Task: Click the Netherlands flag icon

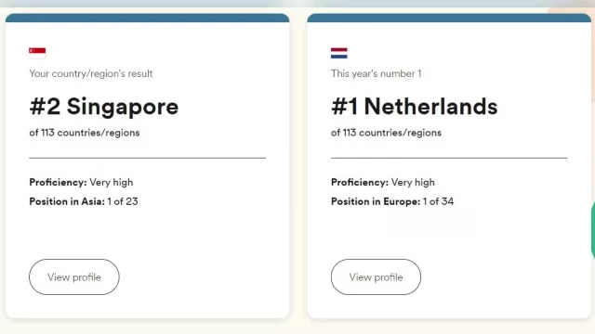Action: point(338,53)
